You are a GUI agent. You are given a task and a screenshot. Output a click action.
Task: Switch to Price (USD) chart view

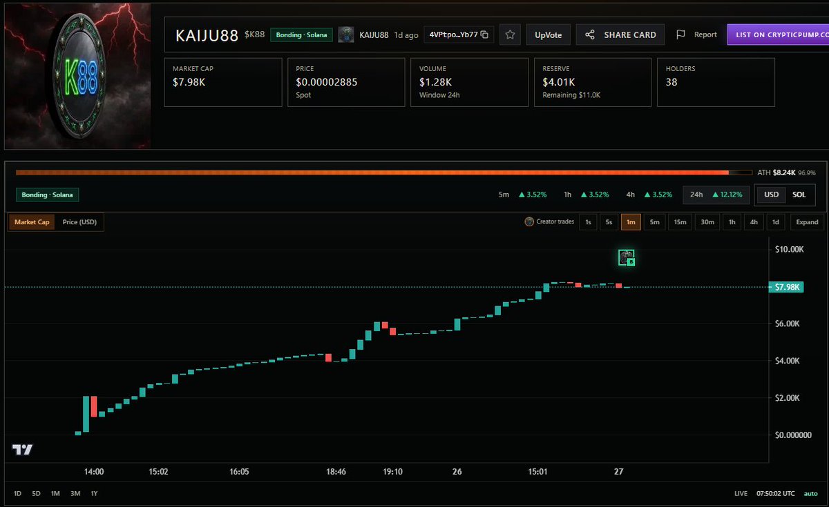(79, 222)
